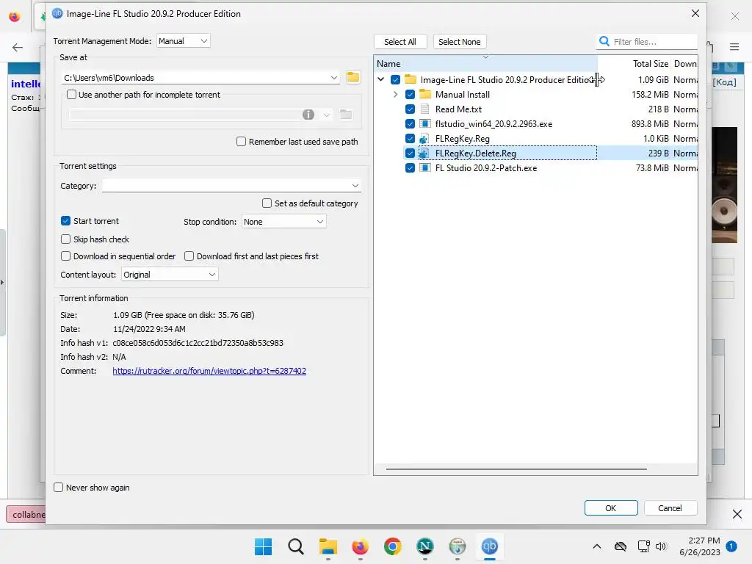Click the qBittorrent logo in the dialog title bar
This screenshot has height=564, width=752.
coord(57,13)
